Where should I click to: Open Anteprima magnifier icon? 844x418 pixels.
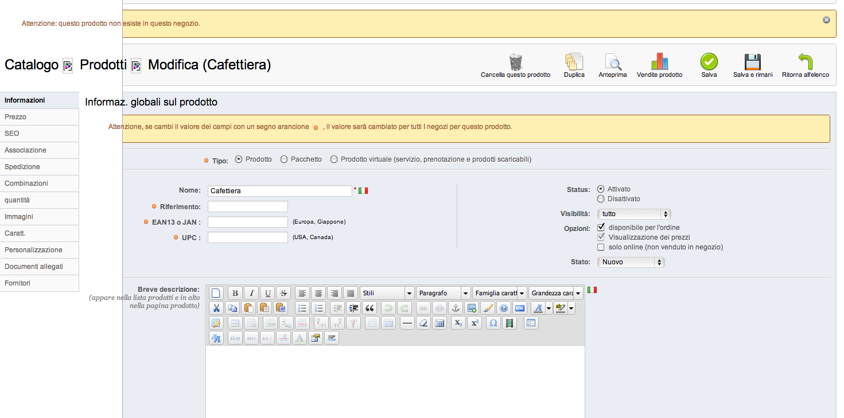pos(613,62)
